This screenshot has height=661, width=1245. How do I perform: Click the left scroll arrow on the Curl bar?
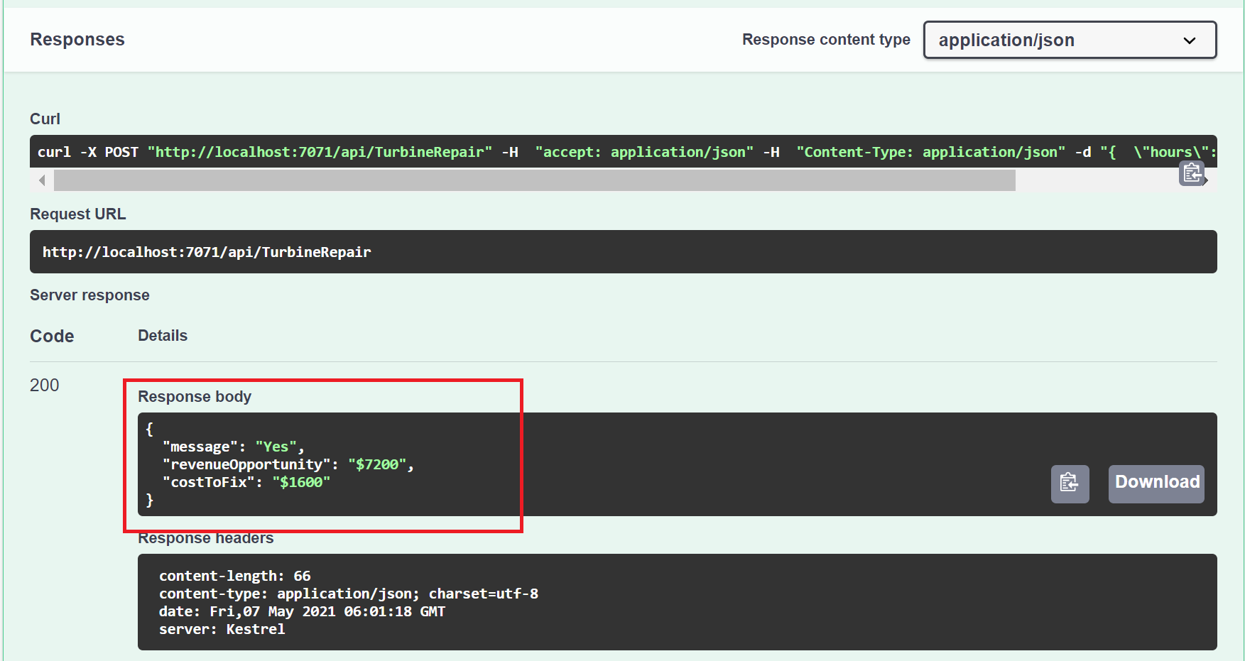tap(41, 180)
